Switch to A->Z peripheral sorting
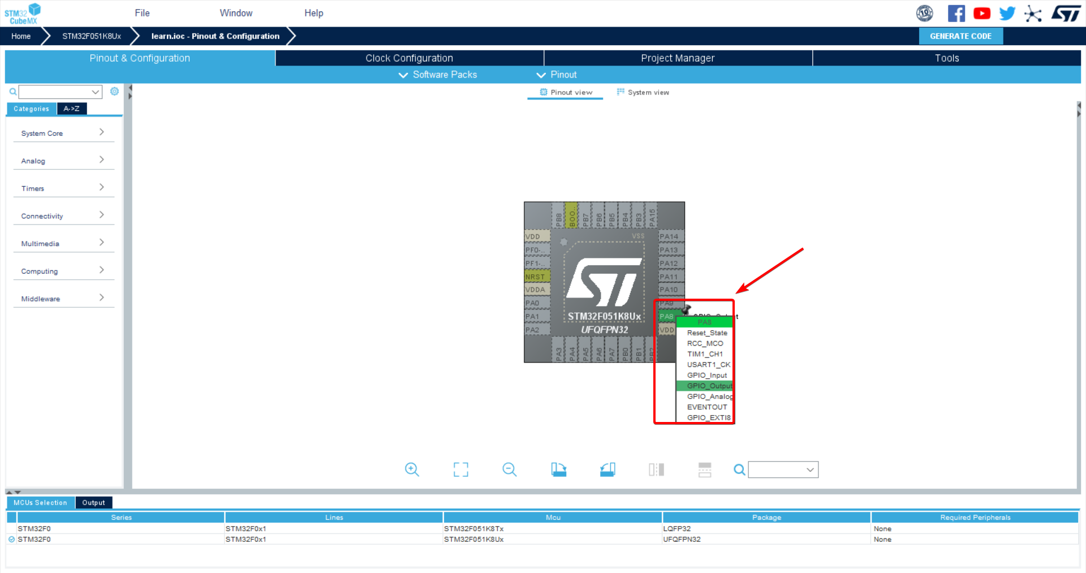The width and height of the screenshot is (1086, 573). [x=72, y=109]
